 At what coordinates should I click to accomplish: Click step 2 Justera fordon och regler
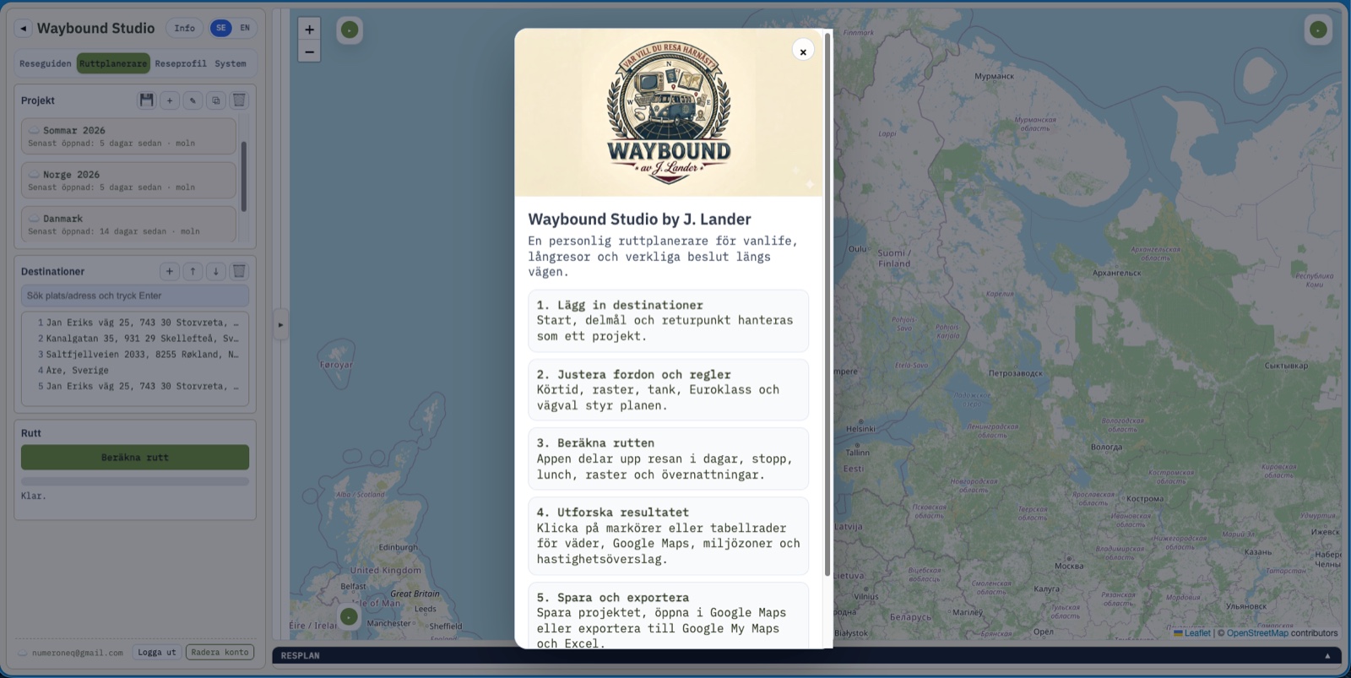[669, 390]
